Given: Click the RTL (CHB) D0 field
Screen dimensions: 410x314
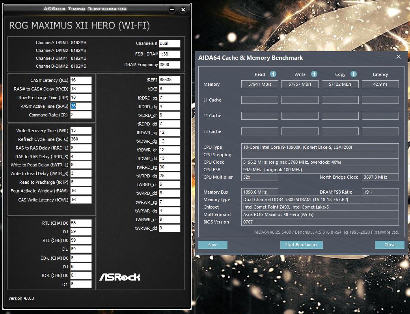Looking at the screenshot, I should 81,240.
